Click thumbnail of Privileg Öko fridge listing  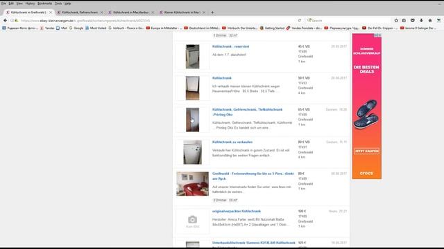193,120
